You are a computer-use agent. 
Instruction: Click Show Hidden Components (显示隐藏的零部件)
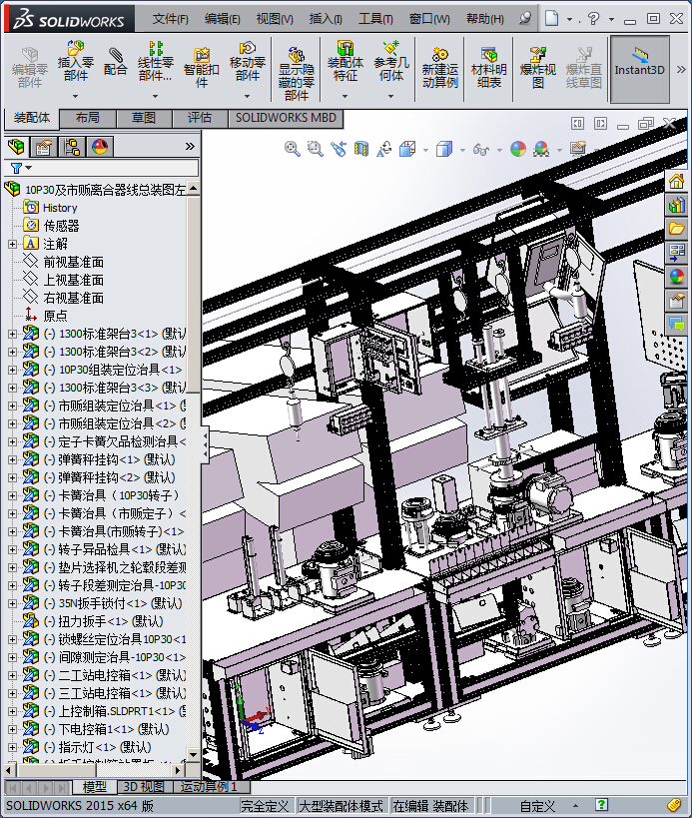[x=297, y=73]
